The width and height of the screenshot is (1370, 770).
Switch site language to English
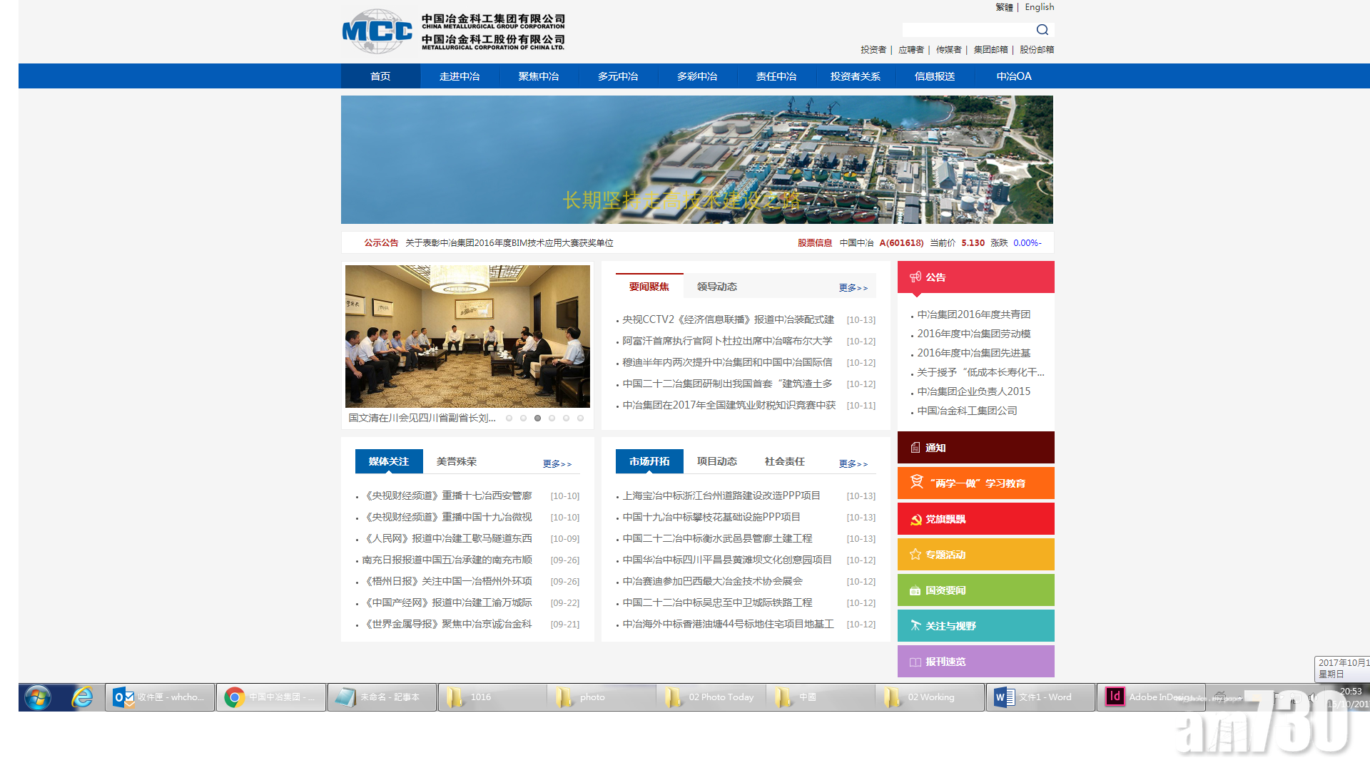click(1039, 6)
